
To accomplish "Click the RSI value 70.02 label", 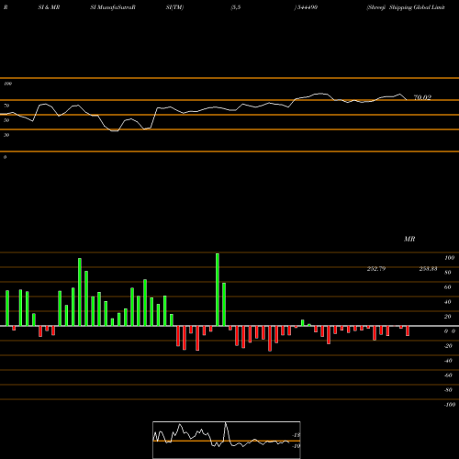I will tap(422, 97).
